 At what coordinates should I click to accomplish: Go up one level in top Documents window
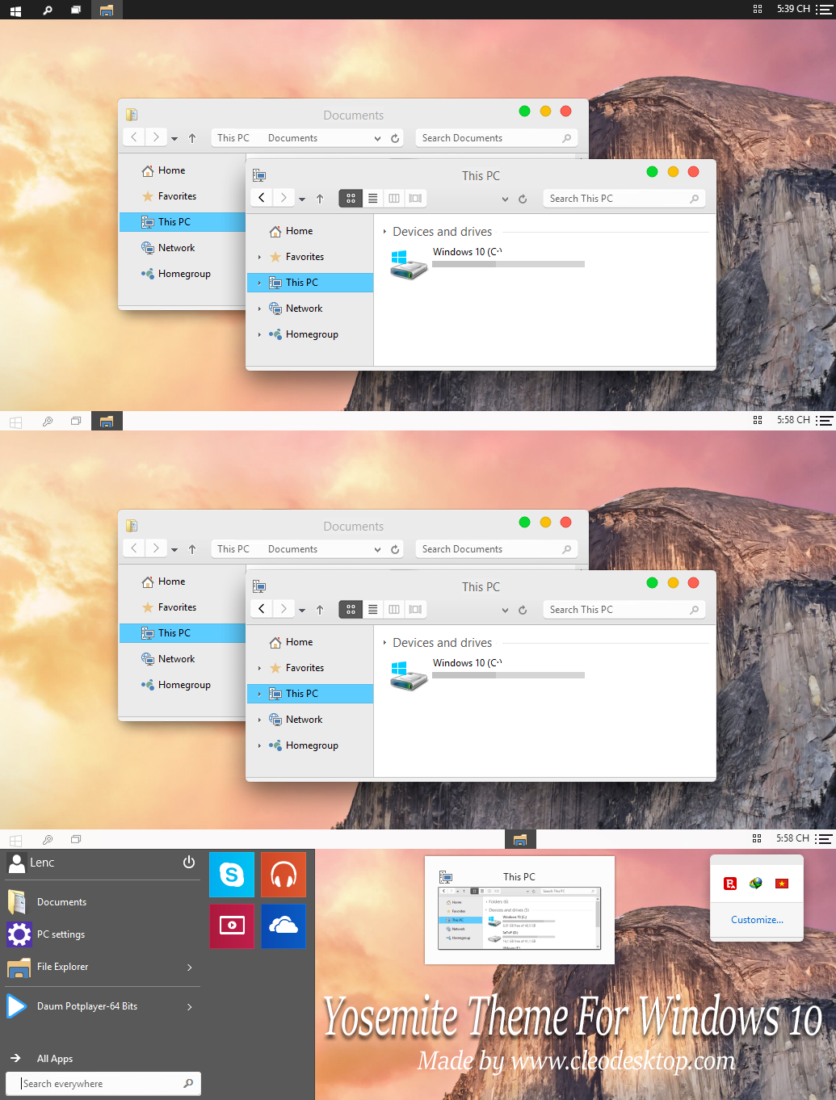(x=192, y=138)
